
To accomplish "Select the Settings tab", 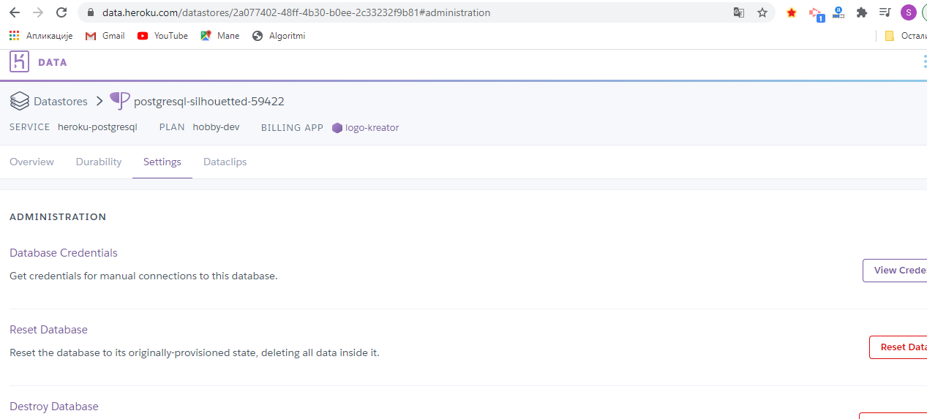I will click(162, 162).
